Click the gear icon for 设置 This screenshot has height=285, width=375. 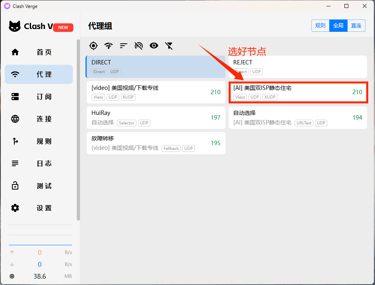tap(15, 208)
